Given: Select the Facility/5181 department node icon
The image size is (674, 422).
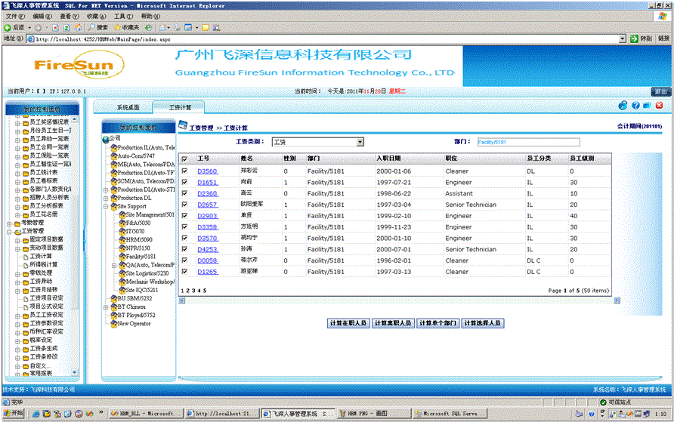Looking at the screenshot, I should click(121, 257).
